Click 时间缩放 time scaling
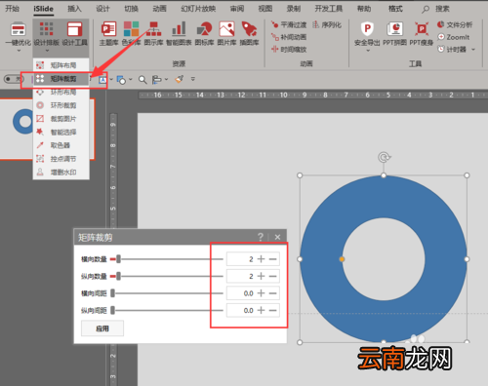The height and width of the screenshot is (386, 488). tap(289, 49)
